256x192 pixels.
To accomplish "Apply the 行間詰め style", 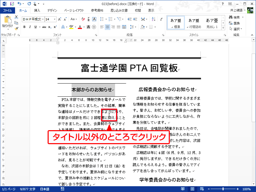I will [194, 23].
